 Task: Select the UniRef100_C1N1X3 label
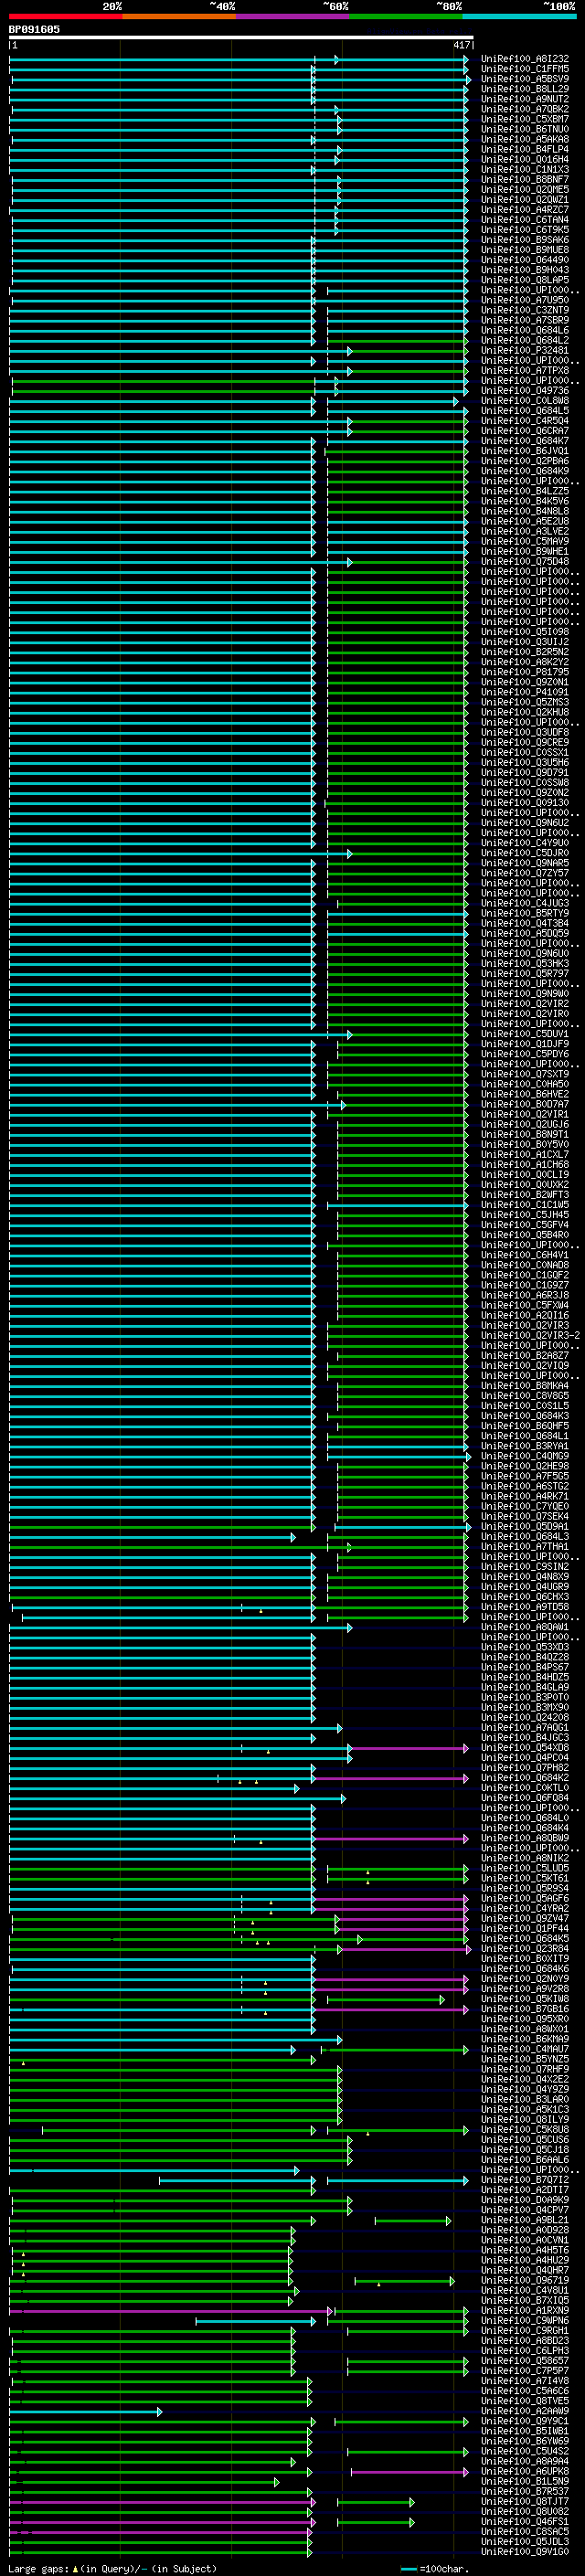click(x=525, y=170)
